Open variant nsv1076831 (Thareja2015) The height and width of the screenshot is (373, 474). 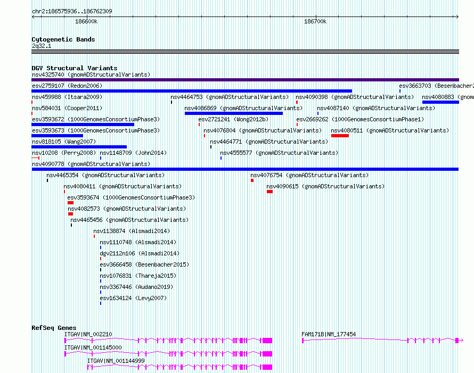tap(138, 276)
